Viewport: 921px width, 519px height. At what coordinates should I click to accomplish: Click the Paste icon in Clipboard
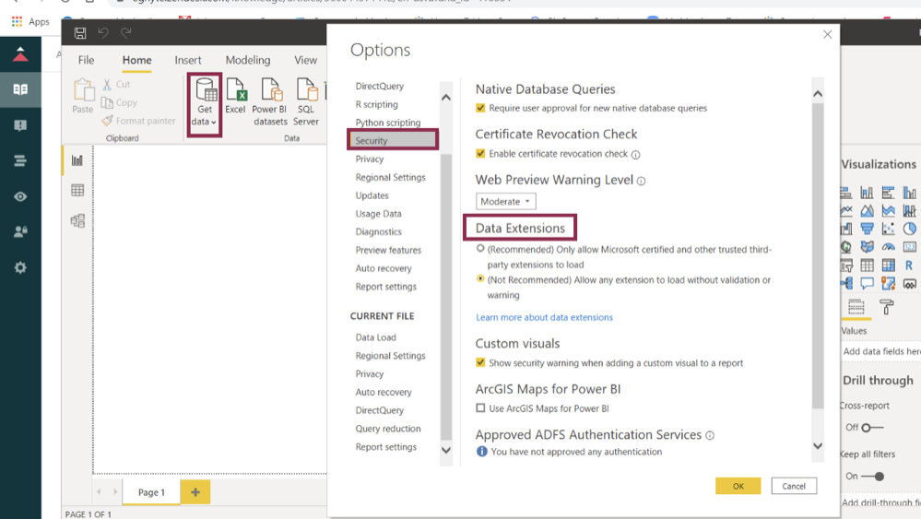[83, 96]
